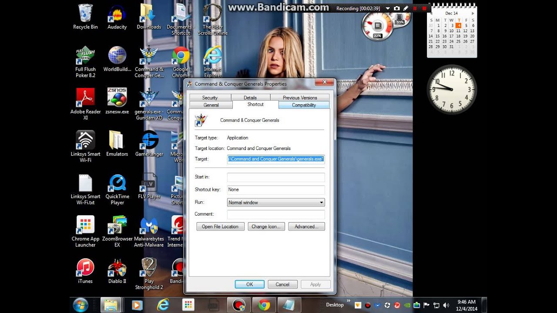Open the Windows Start menu

point(81,305)
